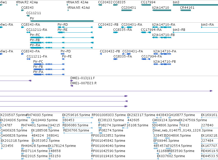Open cDNA label EK178124.5prime
The image size is (218, 160).
(62, 146)
